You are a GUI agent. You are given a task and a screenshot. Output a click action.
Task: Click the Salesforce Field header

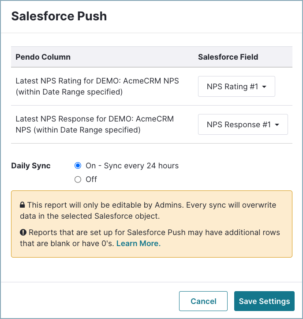click(x=228, y=57)
